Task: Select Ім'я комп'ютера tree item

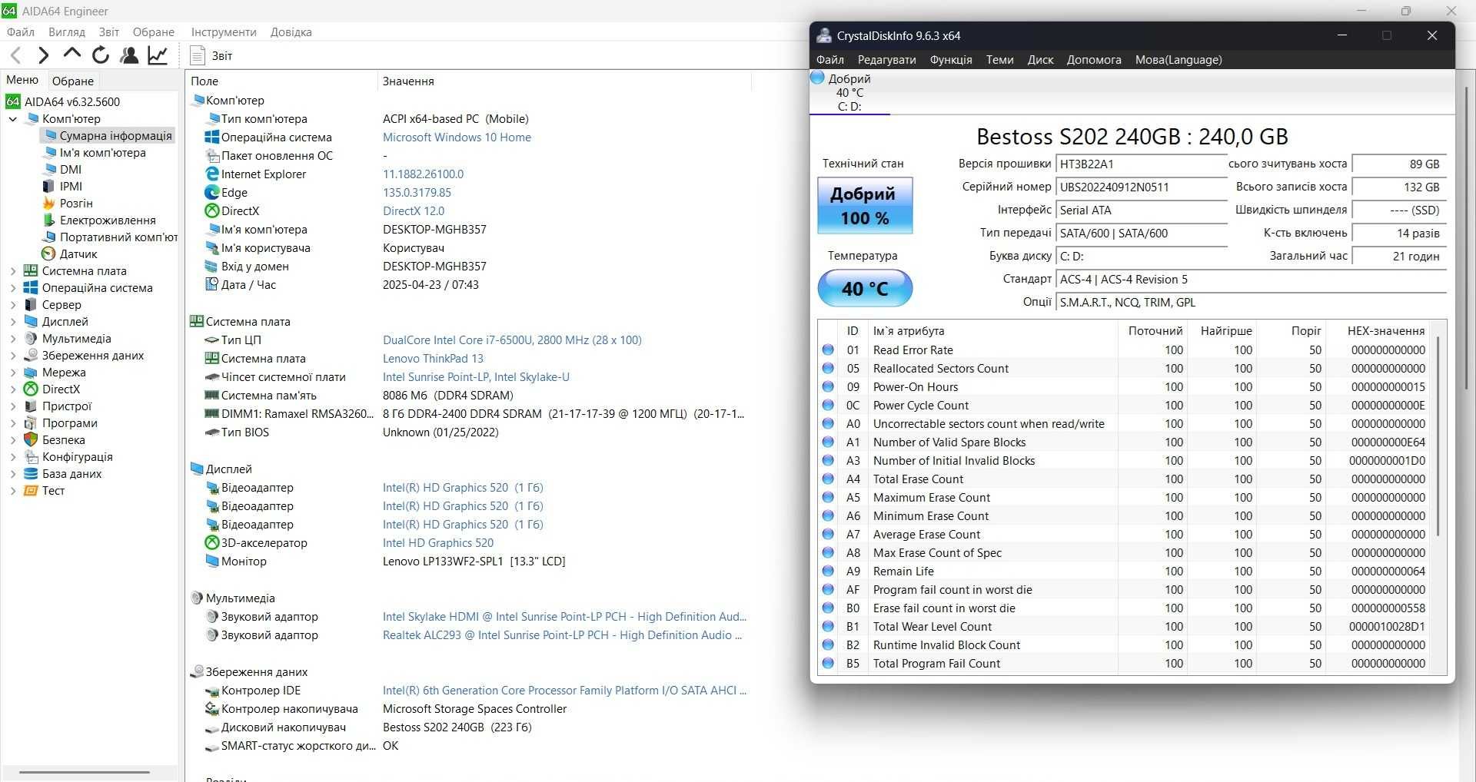Action: [x=103, y=153]
